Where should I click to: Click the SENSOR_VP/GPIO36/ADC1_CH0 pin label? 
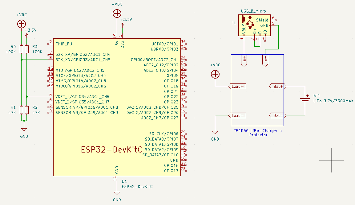[x=87, y=107]
